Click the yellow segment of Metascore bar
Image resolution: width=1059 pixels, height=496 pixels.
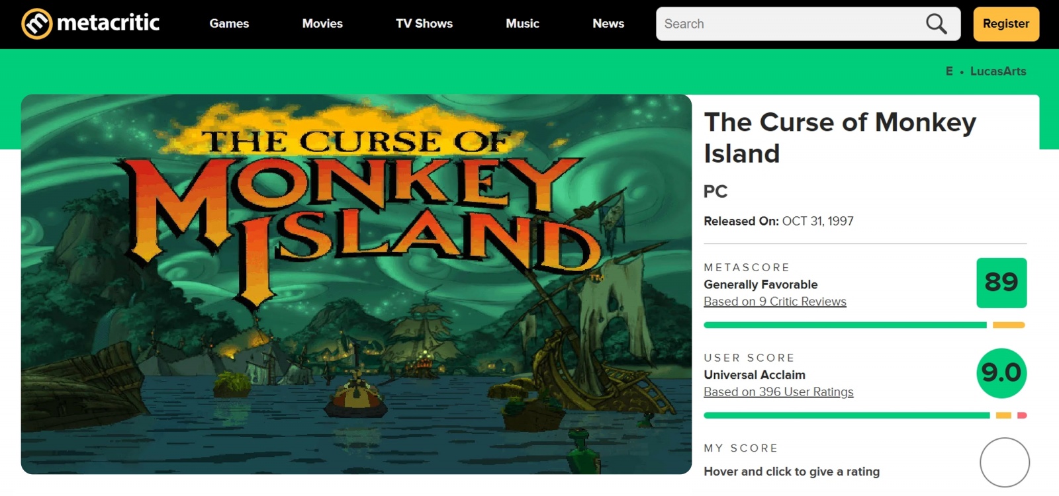pos(1008,325)
